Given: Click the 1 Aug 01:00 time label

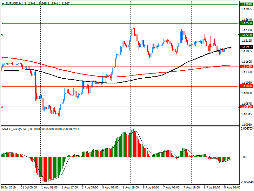Looking at the screenshot, I should click(49, 187).
